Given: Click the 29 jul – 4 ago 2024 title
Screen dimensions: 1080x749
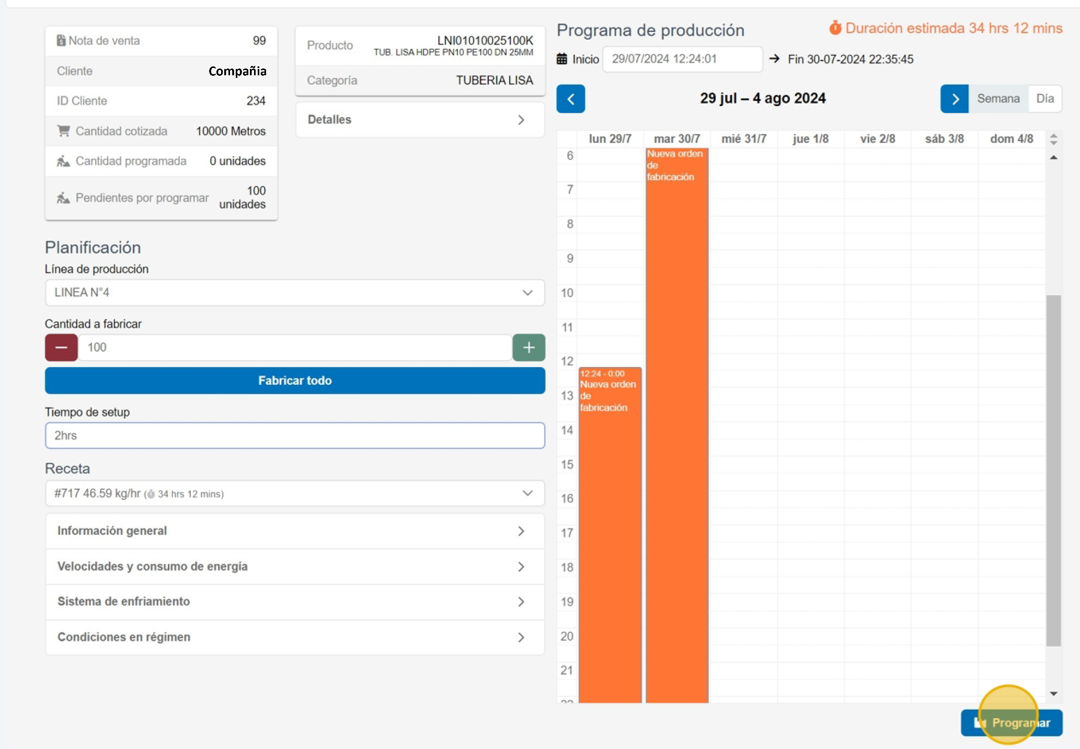Looking at the screenshot, I should click(x=763, y=98).
